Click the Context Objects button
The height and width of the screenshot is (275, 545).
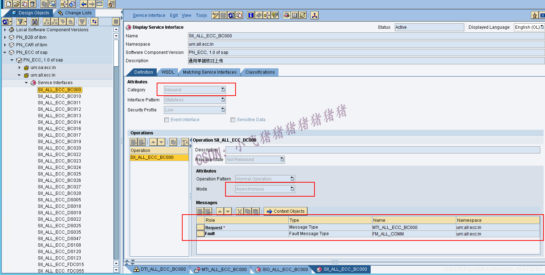[286, 211]
